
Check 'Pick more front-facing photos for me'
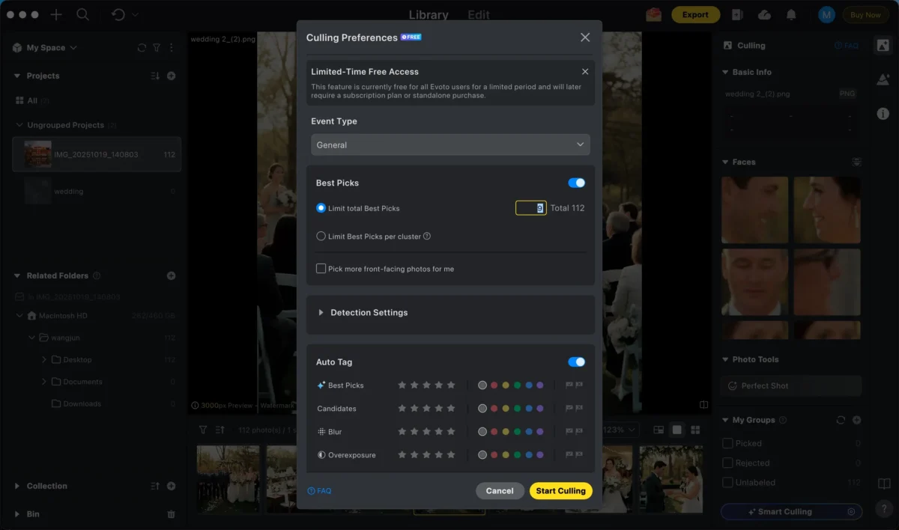pyautogui.click(x=321, y=269)
